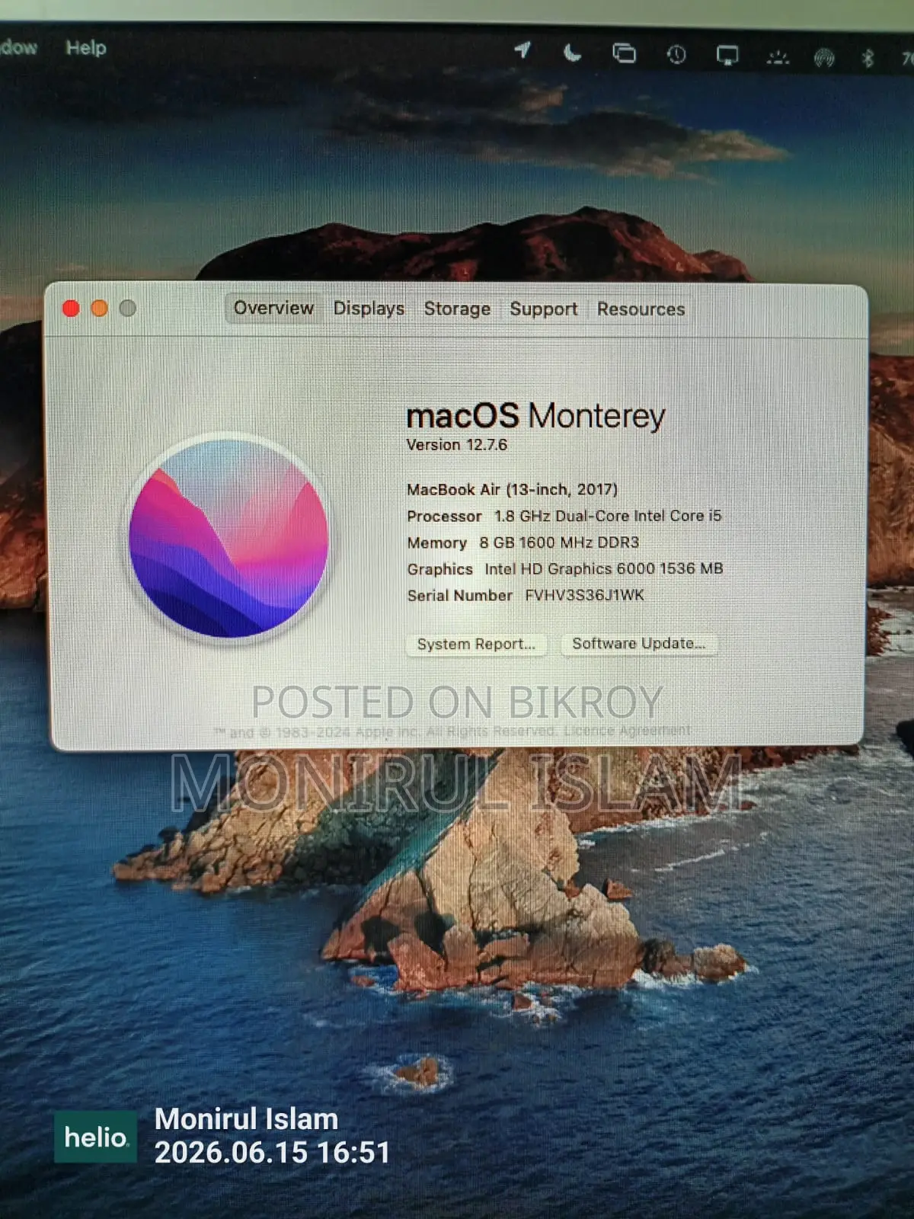Open the Help menu
914x1219 pixels.
(86, 47)
